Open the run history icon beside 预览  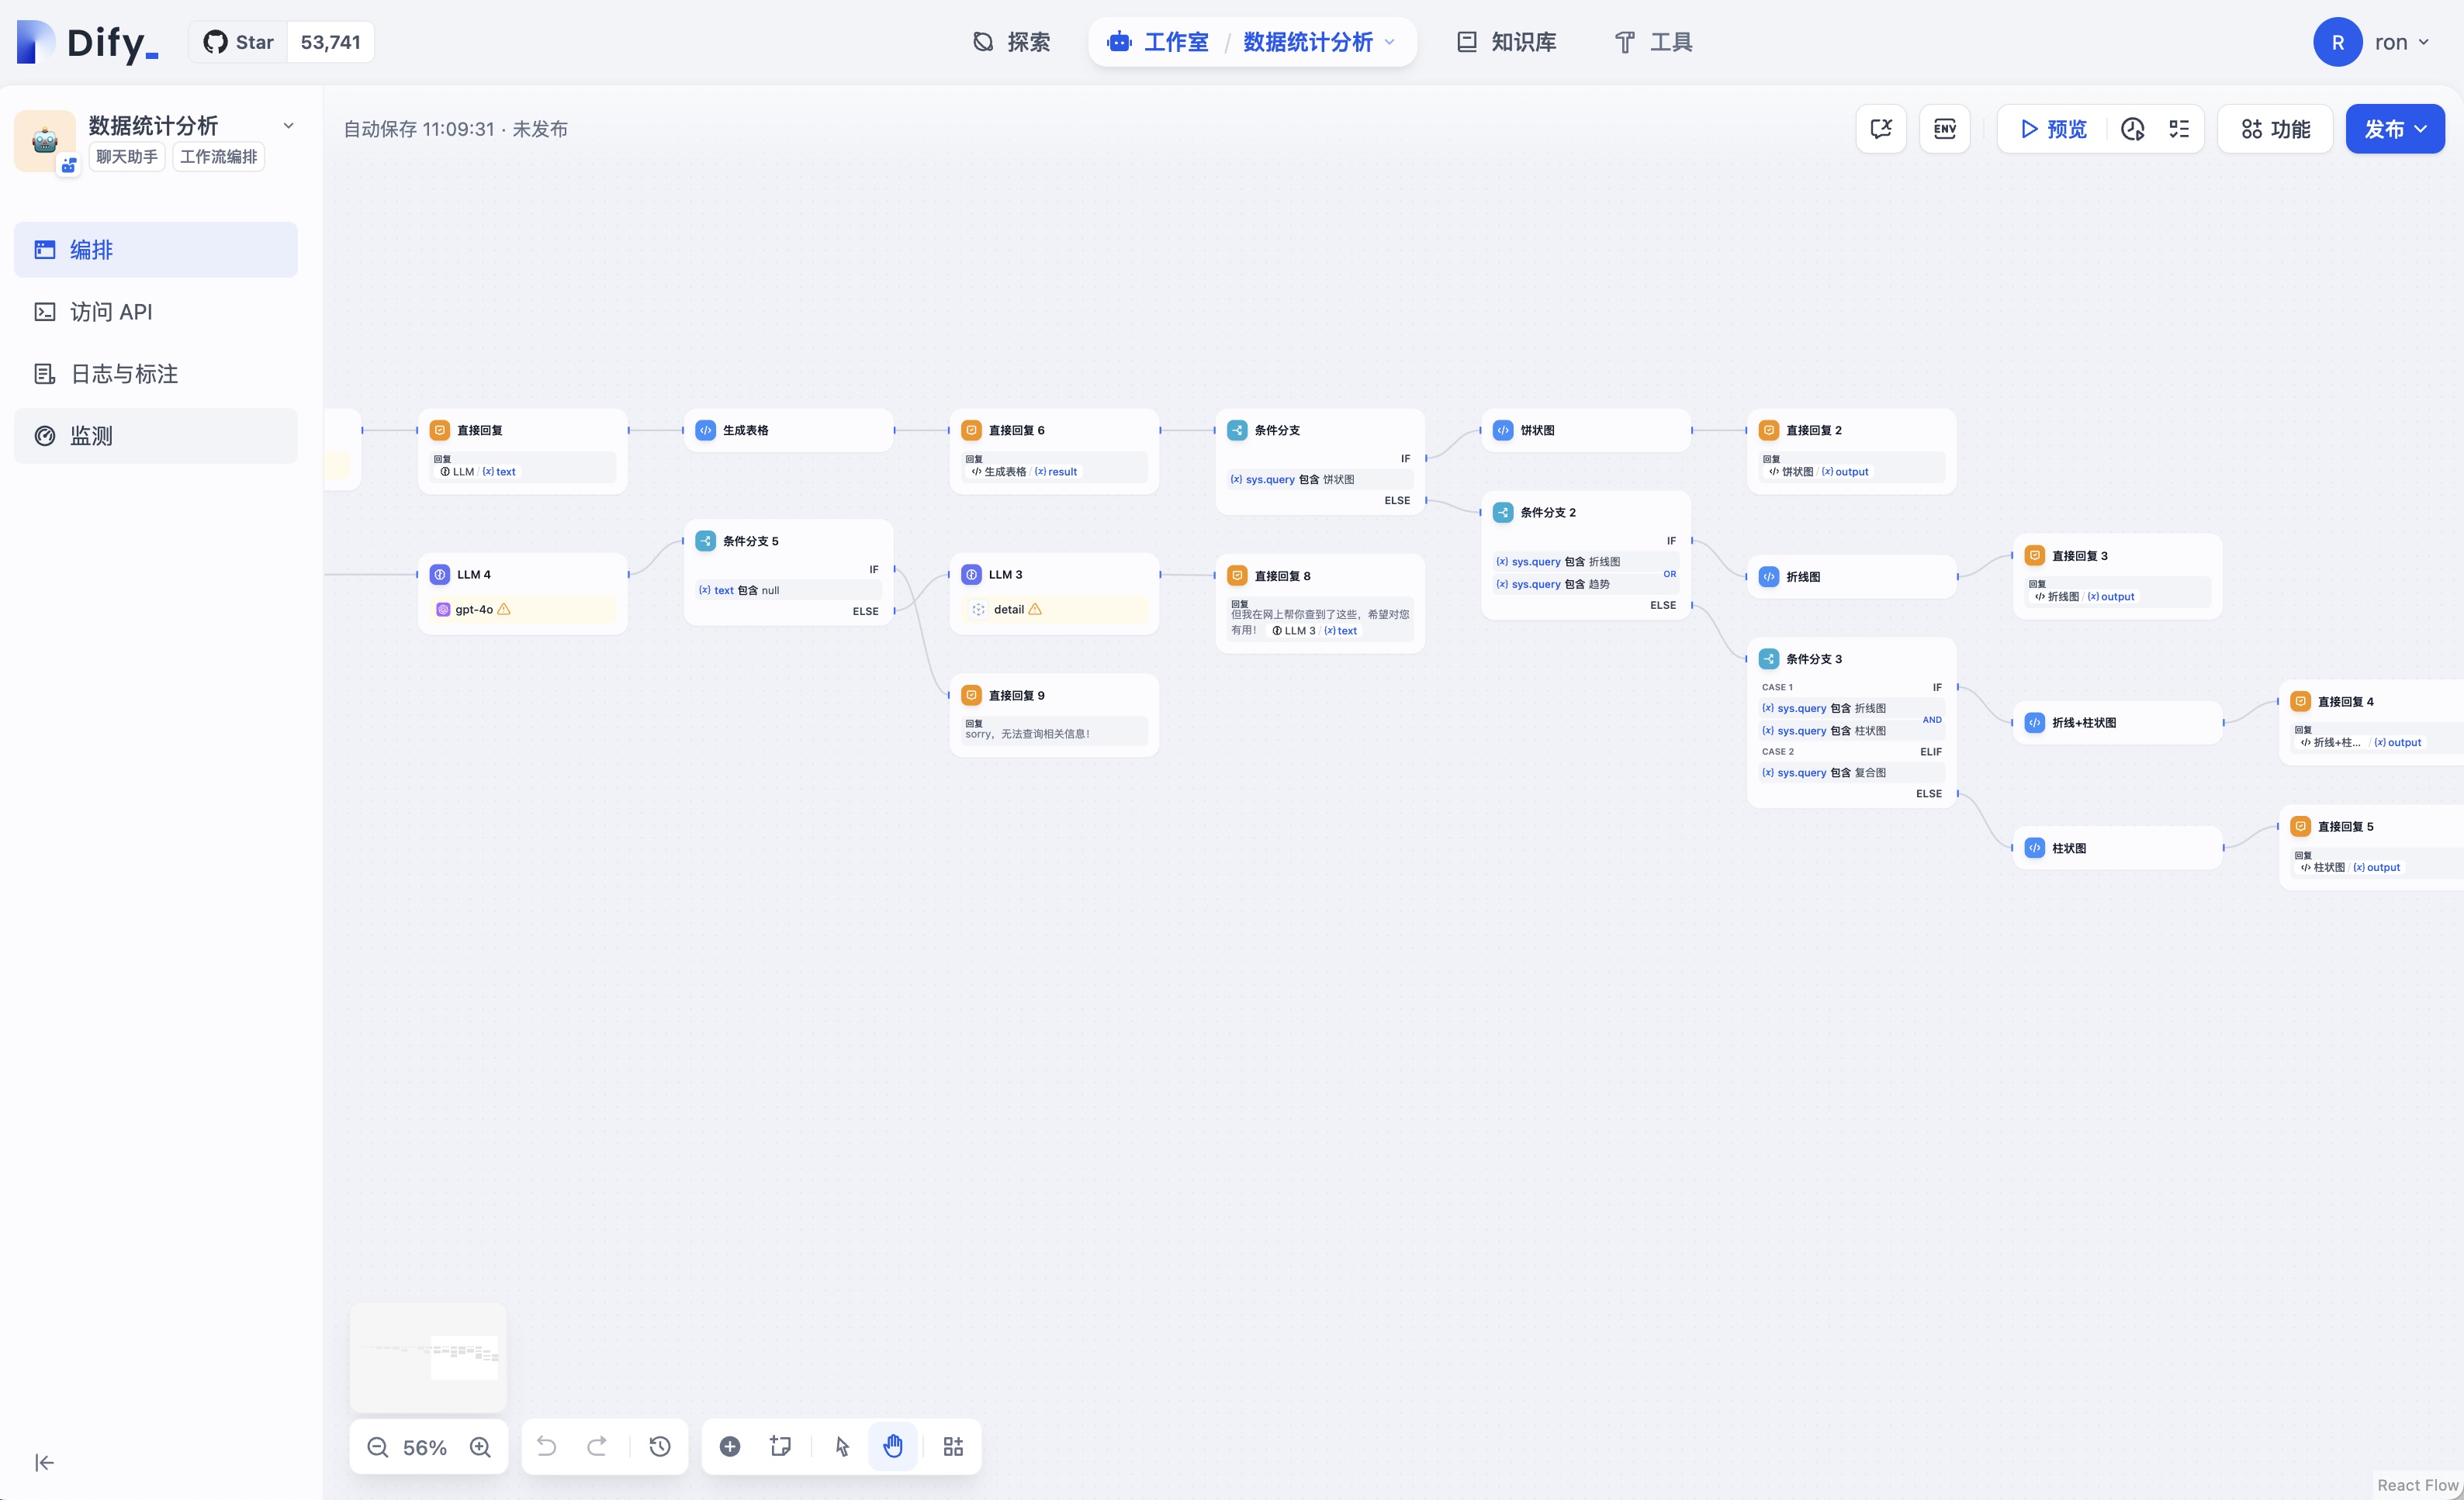(2132, 129)
